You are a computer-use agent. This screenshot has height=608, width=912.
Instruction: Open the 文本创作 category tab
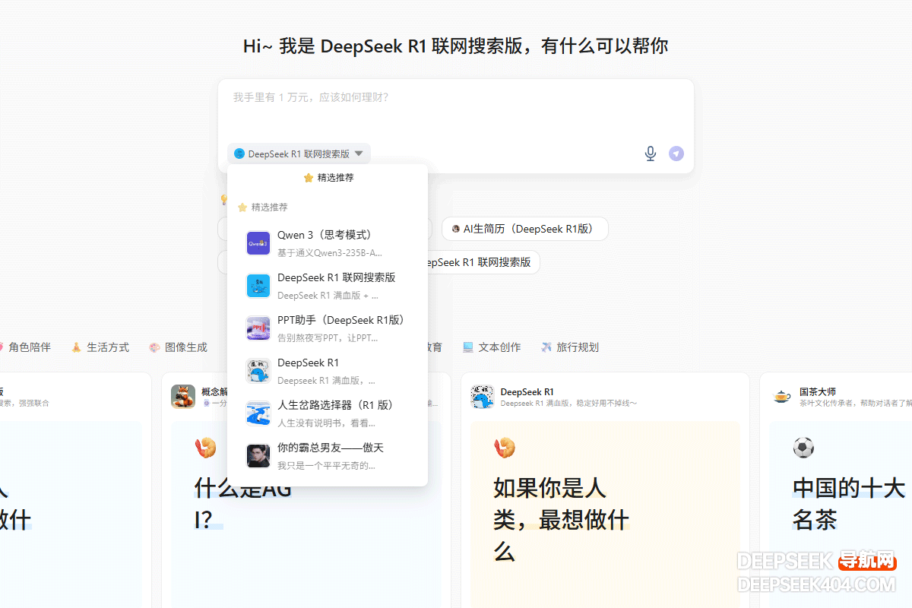pos(492,347)
